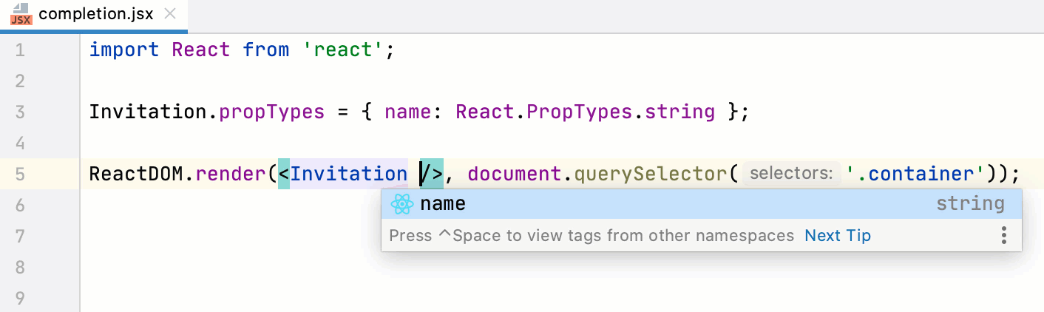This screenshot has width=1044, height=312.
Task: Click the propTypes property on line 3
Action: 272,112
